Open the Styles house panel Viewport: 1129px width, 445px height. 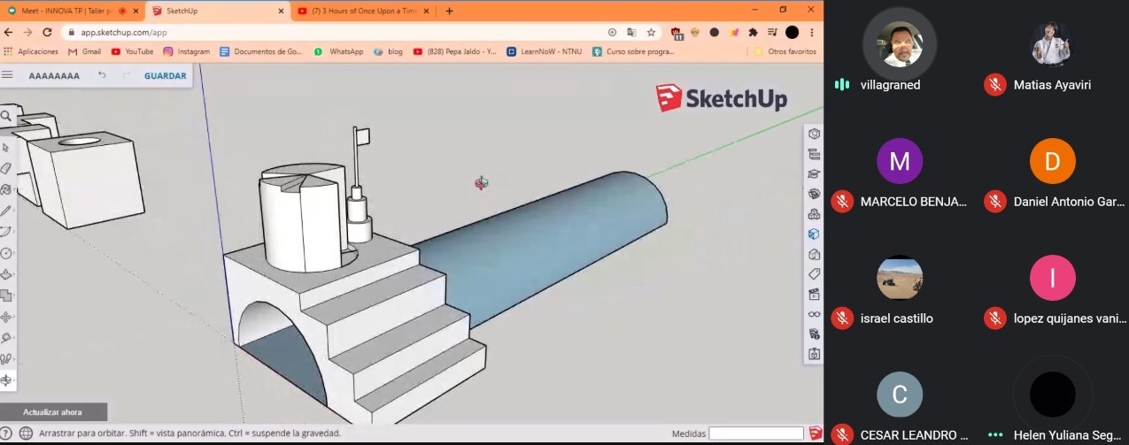click(x=814, y=255)
